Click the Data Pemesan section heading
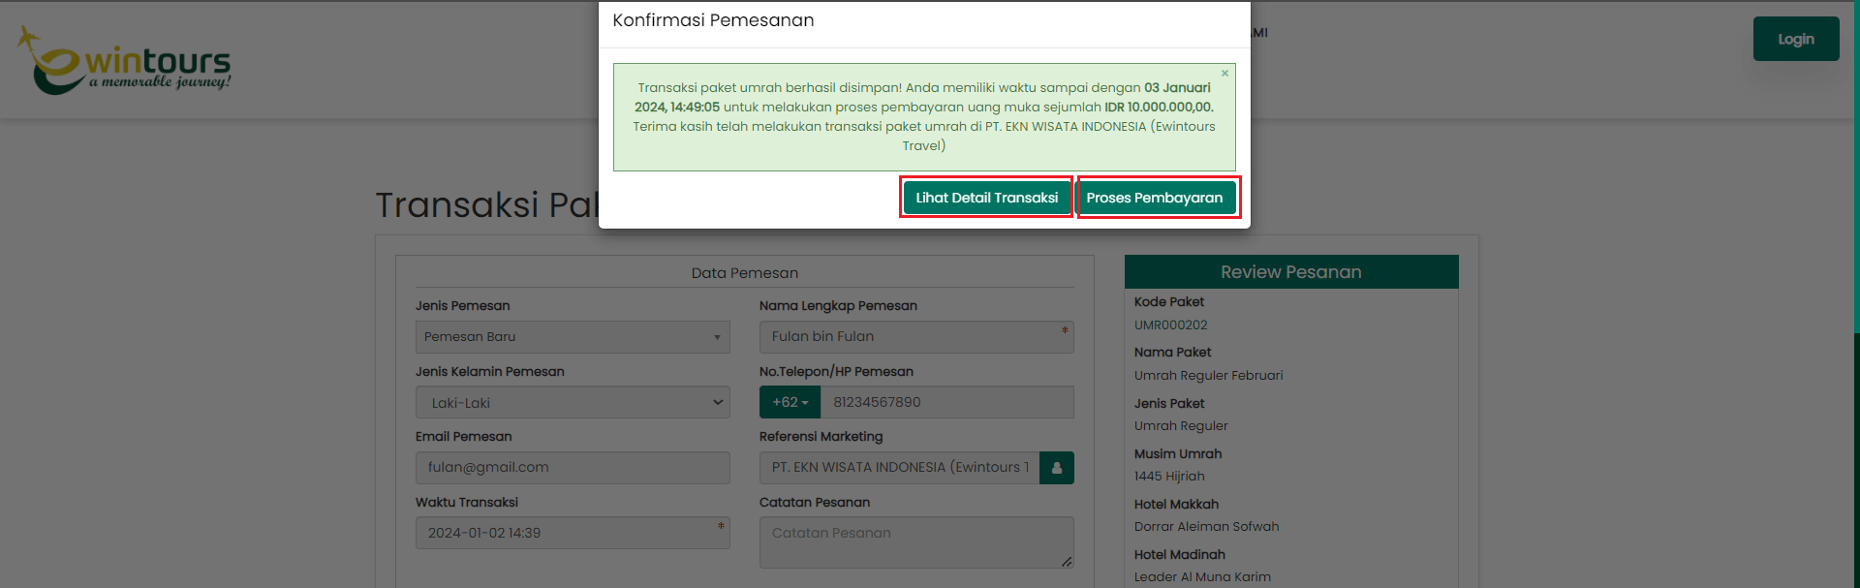The width and height of the screenshot is (1860, 588). pyautogui.click(x=744, y=273)
